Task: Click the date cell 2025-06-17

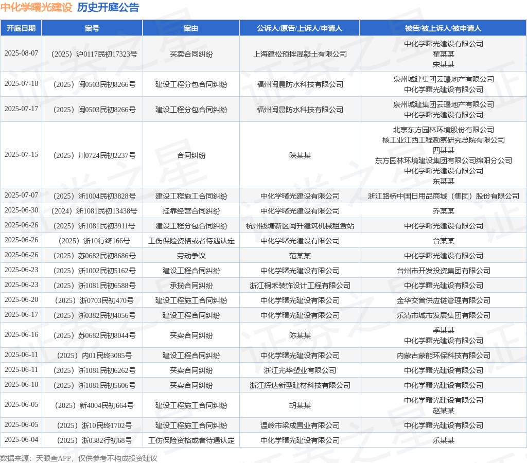Action: click(x=21, y=314)
